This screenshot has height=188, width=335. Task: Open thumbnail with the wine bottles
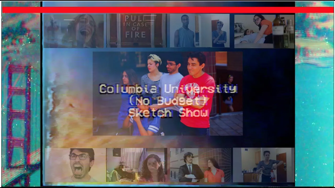[264, 31]
